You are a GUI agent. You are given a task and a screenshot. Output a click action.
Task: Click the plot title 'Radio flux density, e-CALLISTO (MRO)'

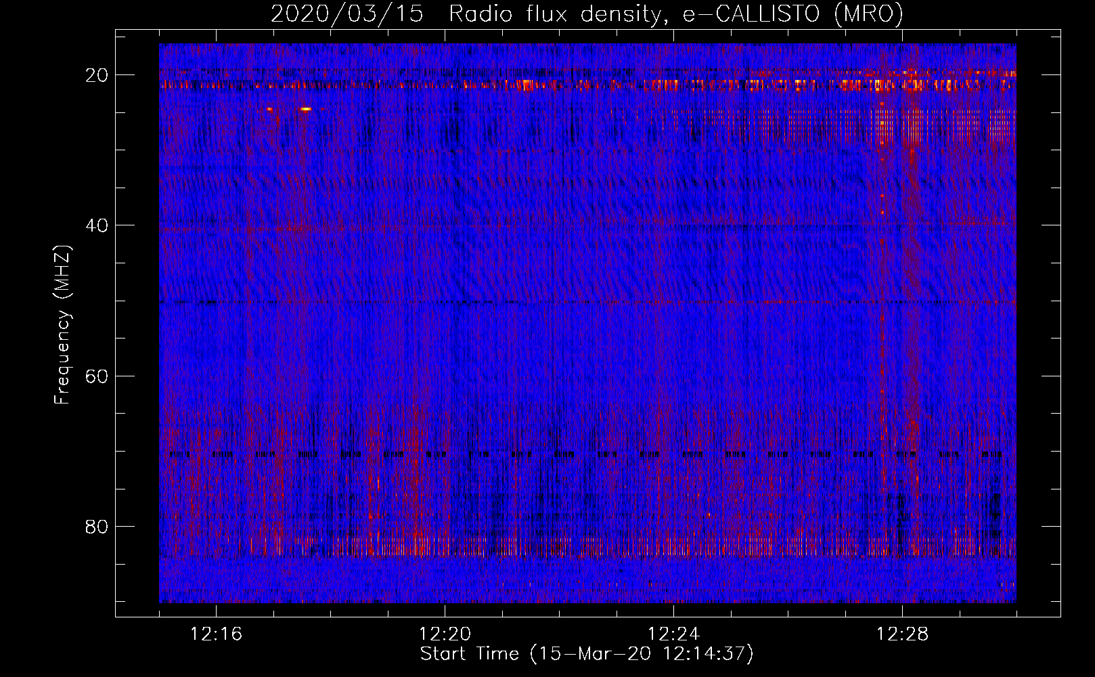coord(676,14)
